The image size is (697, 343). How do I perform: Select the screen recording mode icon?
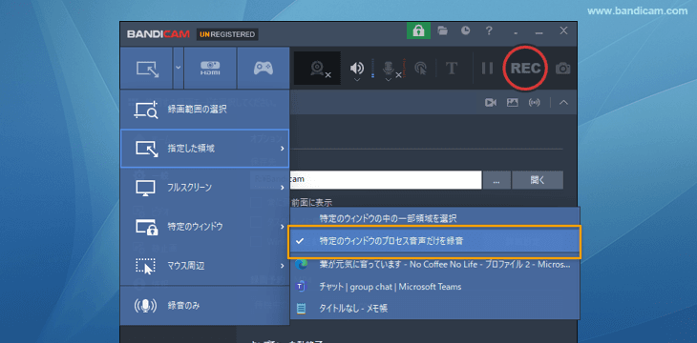click(147, 69)
